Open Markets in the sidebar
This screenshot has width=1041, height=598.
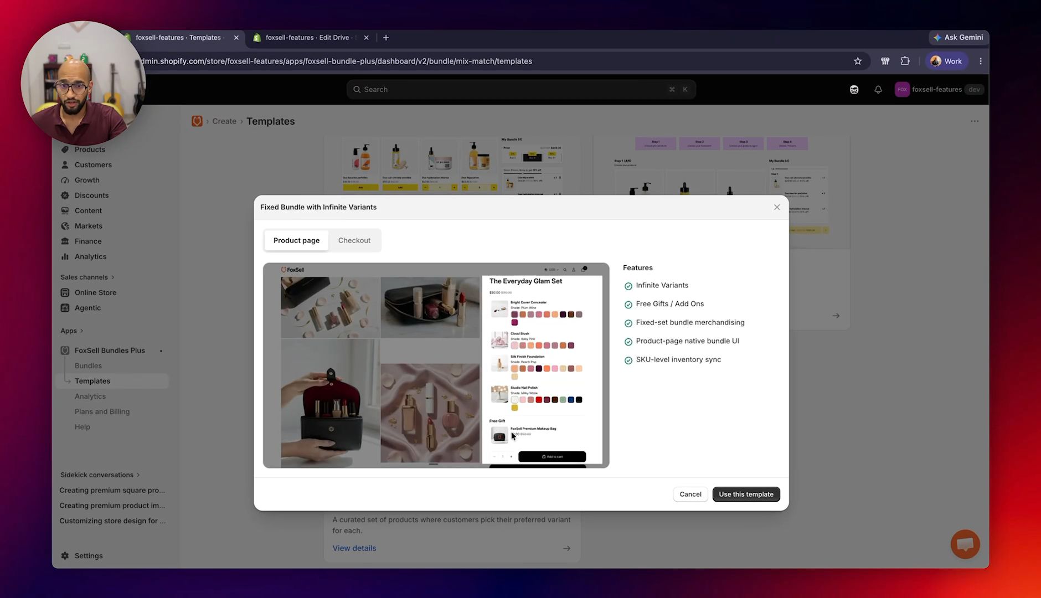(89, 226)
